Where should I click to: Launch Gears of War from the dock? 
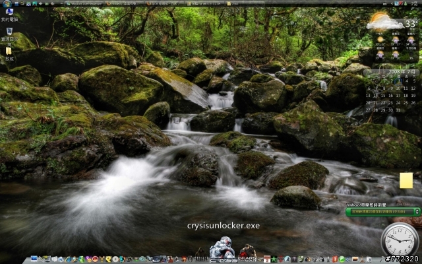247,253
